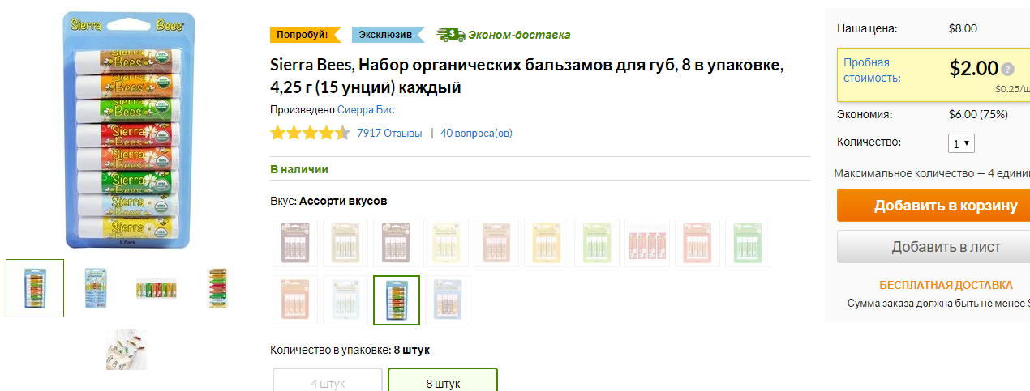Screen dimensions: 1030x391
Task: Click the БЕСПЛАТНАЯ ДОСТАВКА heading
Action: (x=946, y=285)
